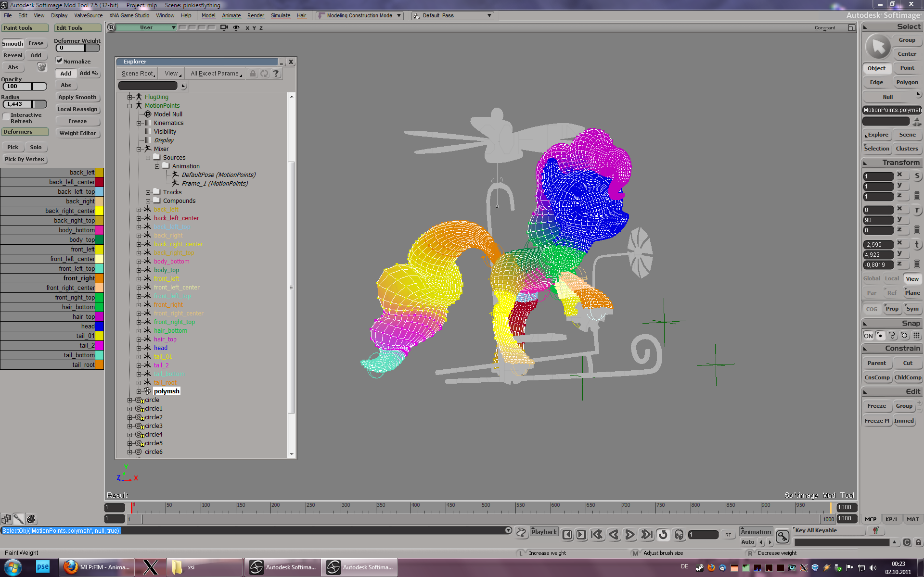Click the loop playback icon
Screen dimensions: 924x577
pyautogui.click(x=663, y=535)
